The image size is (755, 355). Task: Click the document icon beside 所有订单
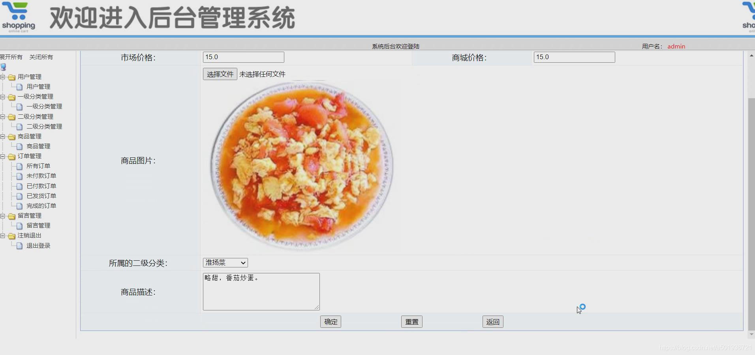20,166
